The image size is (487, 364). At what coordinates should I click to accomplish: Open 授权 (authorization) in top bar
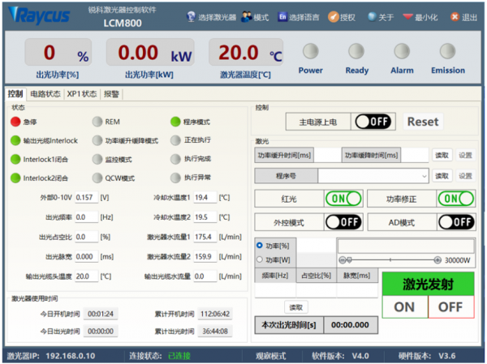click(333, 17)
